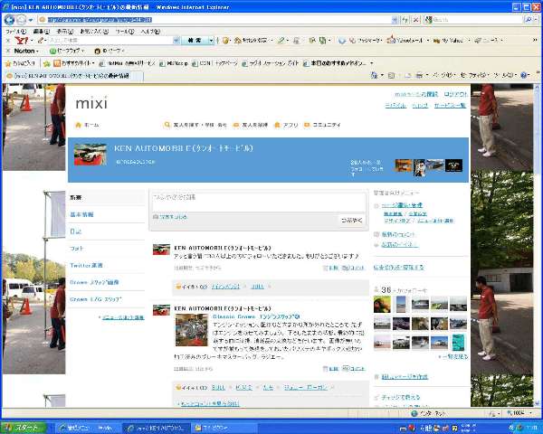Click the つぶやく submit button
The width and height of the screenshot is (543, 434).
(x=351, y=220)
